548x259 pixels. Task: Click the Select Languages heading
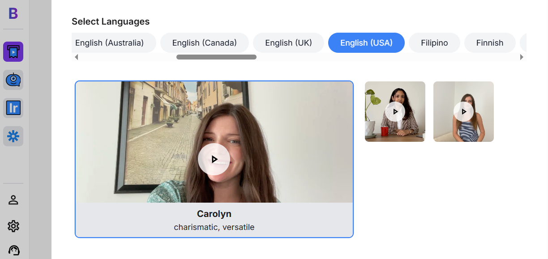tap(111, 21)
